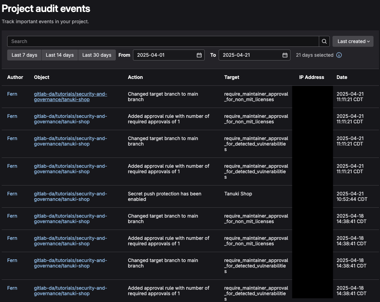Open Fern's profile in Secret push protection row
The height and width of the screenshot is (302, 380).
[12, 194]
